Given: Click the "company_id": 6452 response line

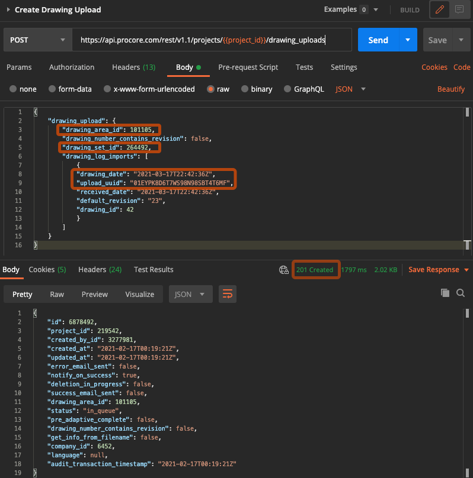Looking at the screenshot, I should pos(81,446).
